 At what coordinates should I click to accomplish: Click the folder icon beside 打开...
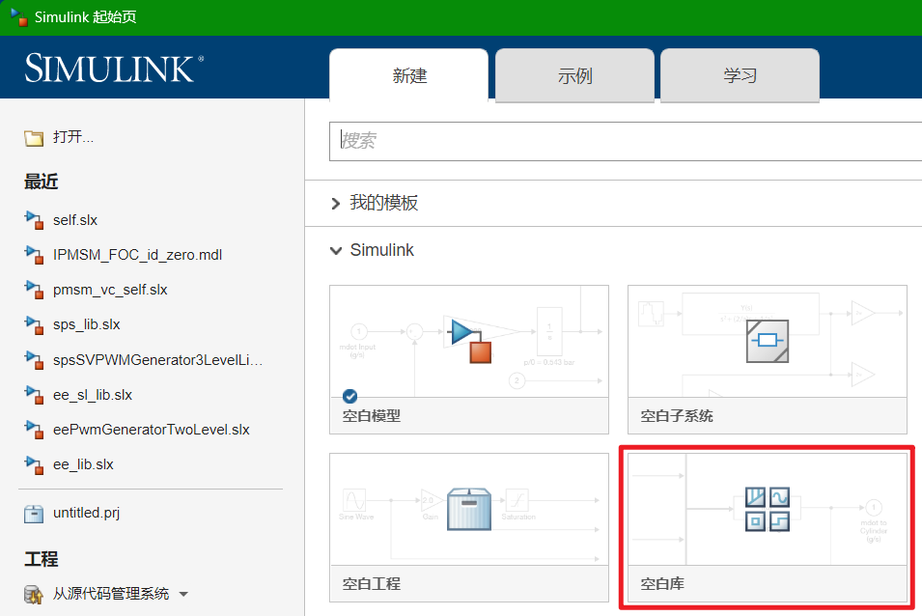(x=34, y=138)
